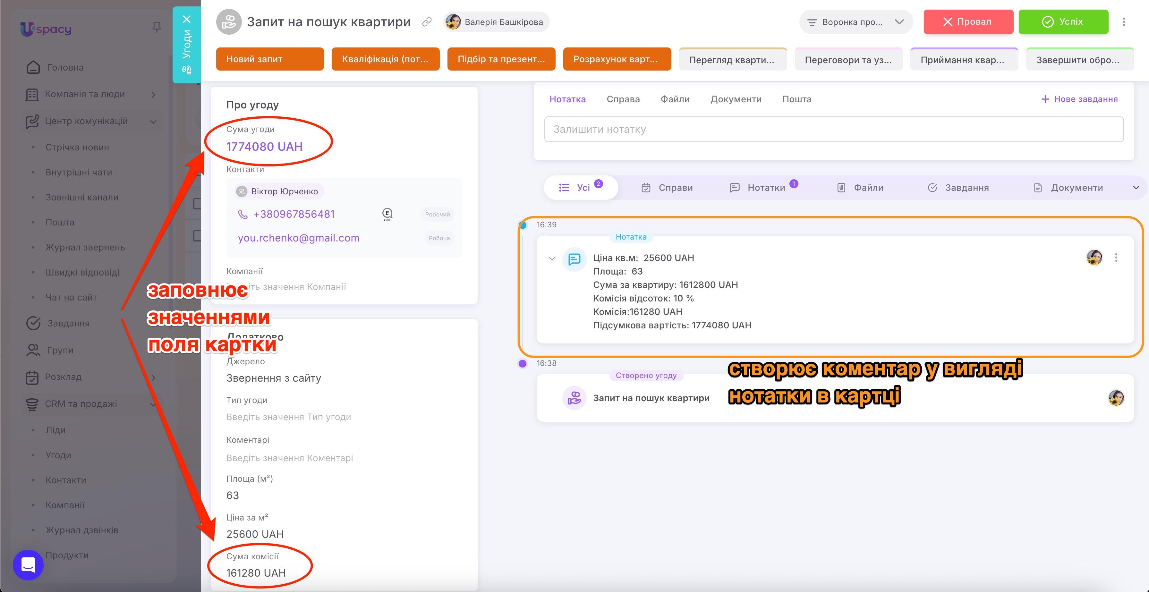
Task: Click the avatar on the created-deal entry
Action: tap(1116, 398)
